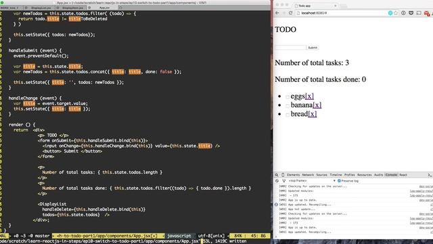The image size is (433, 244).
Task: Show the DevTools drawer console icon
Action: click(x=430, y=175)
